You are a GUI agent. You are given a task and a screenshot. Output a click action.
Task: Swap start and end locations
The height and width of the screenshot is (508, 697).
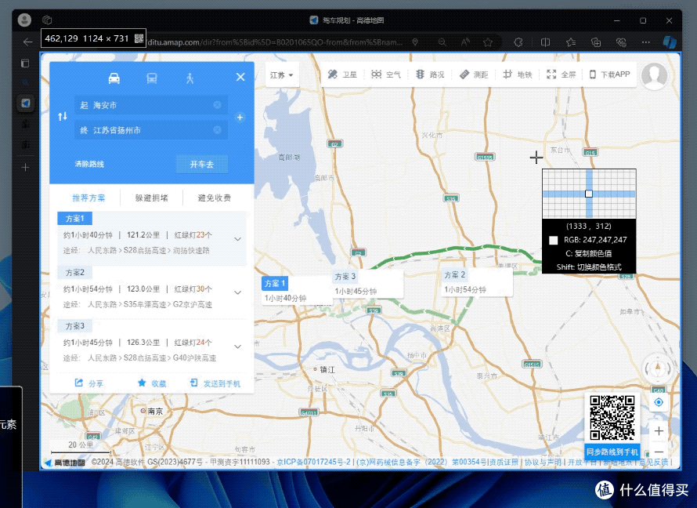[63, 117]
